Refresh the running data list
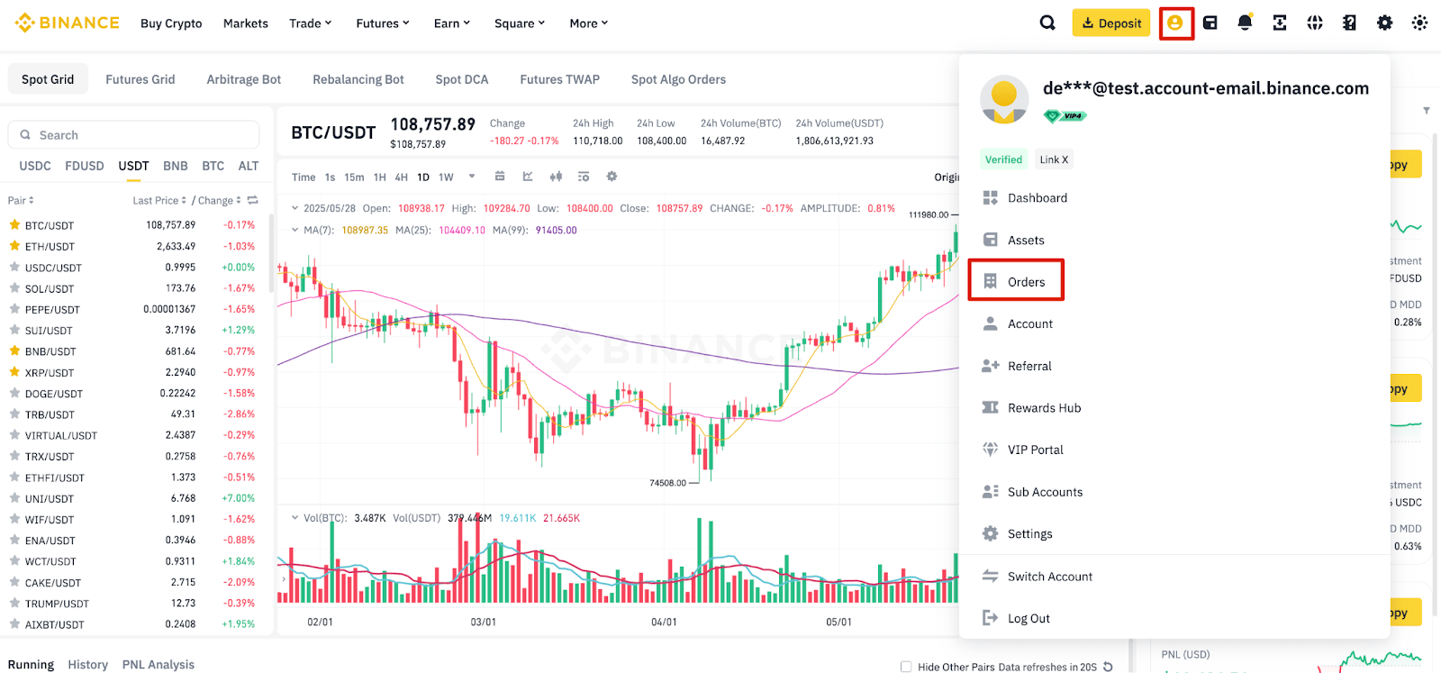Viewport: 1441px width, 673px height. click(1108, 667)
